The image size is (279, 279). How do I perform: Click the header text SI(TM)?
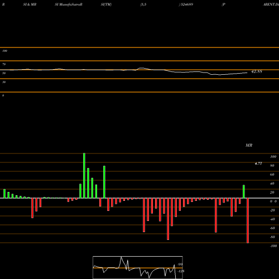pyautogui.click(x=106, y=4)
